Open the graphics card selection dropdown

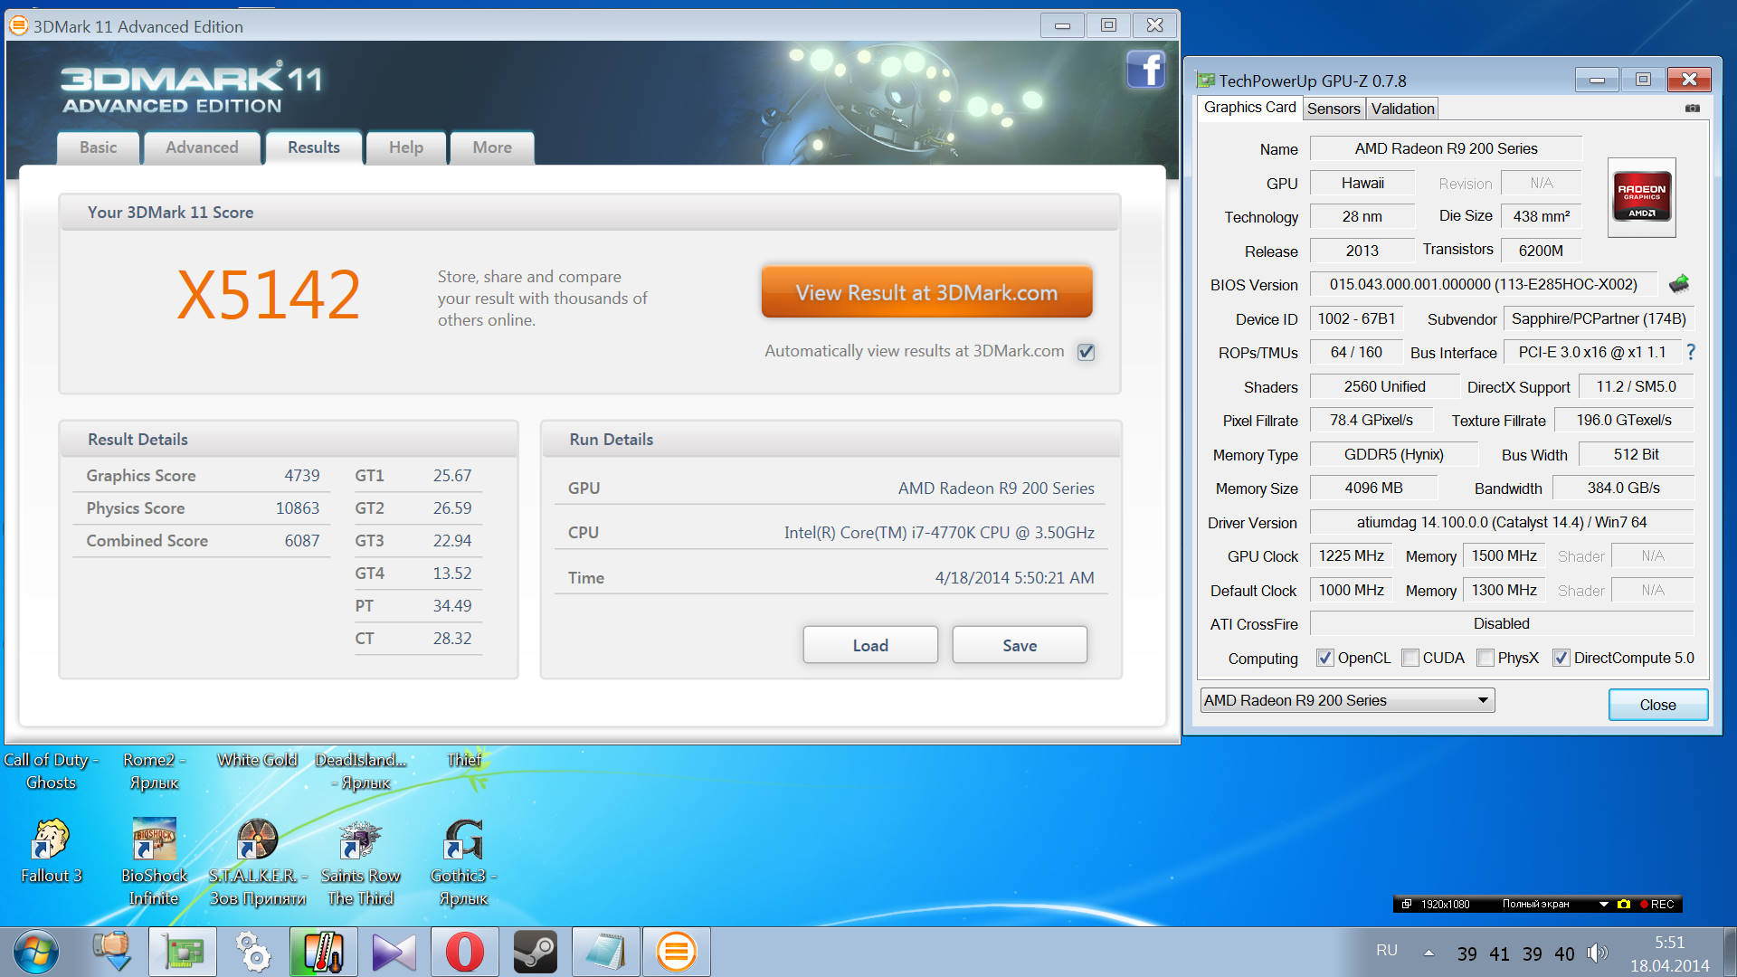[x=1482, y=700]
